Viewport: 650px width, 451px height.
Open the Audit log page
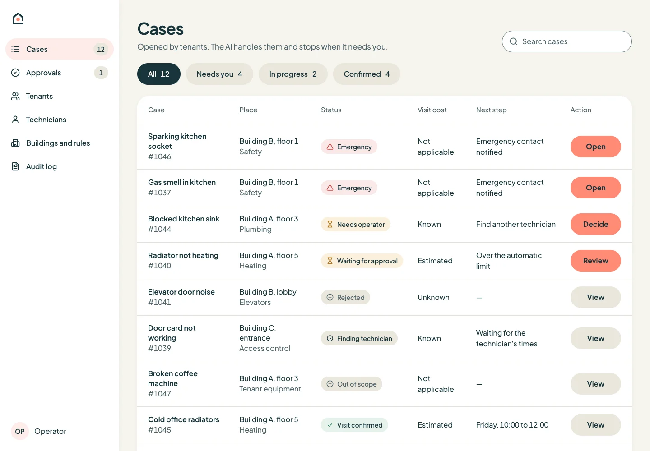[x=60, y=166]
